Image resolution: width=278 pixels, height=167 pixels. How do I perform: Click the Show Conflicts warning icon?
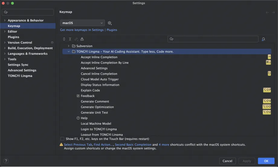tap(82, 39)
